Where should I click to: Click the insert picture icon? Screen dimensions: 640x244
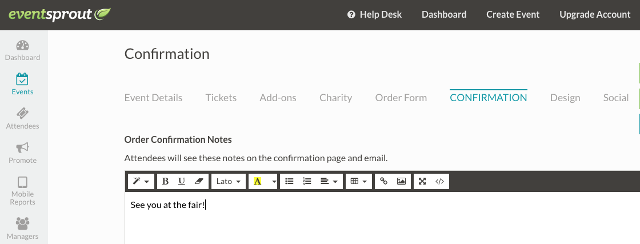401,181
